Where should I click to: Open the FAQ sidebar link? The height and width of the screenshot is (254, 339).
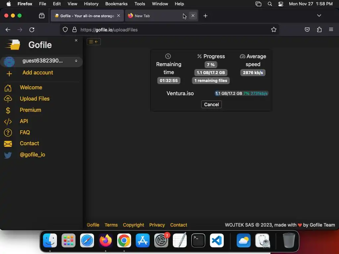(x=25, y=132)
